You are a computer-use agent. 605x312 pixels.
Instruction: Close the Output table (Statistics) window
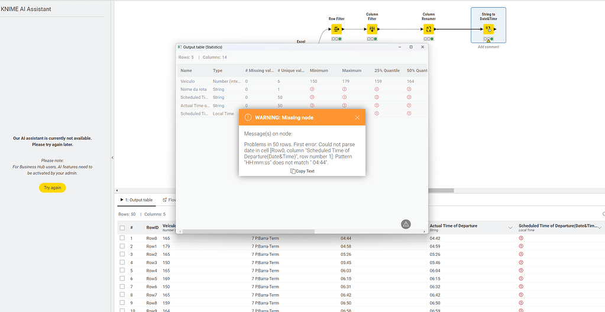pyautogui.click(x=422, y=47)
